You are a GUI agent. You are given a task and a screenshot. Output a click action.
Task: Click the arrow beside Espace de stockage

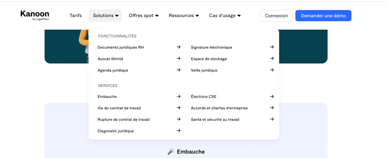point(272,58)
